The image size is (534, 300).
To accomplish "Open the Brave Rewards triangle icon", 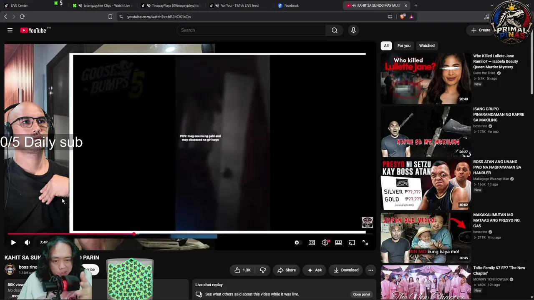I will click(411, 17).
